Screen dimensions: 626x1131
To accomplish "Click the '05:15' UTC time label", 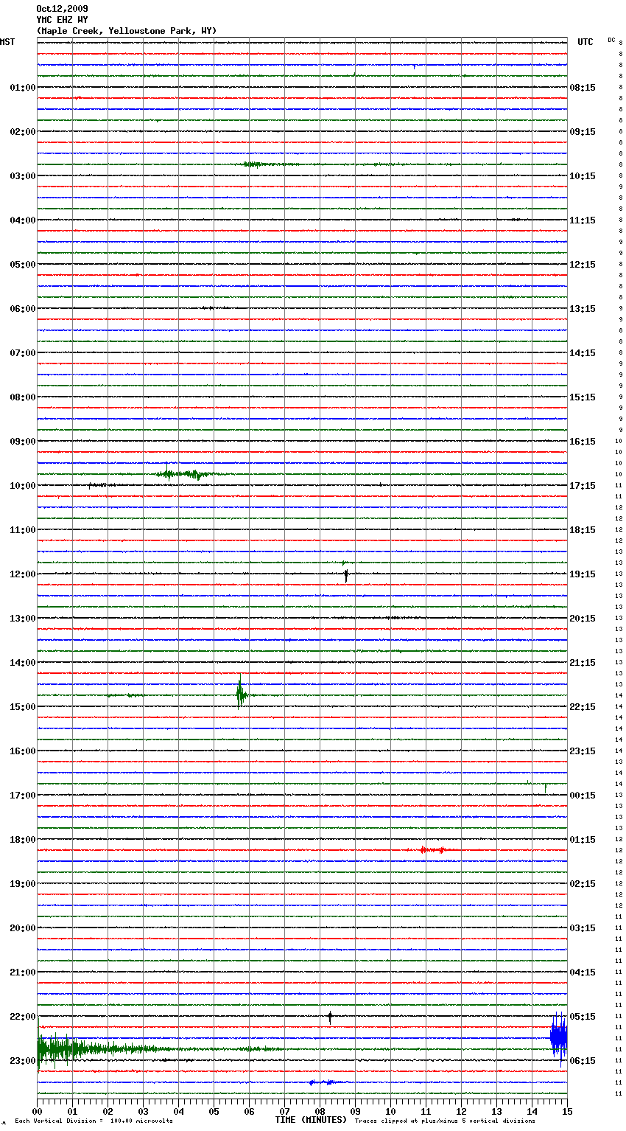I will pyautogui.click(x=583, y=1017).
